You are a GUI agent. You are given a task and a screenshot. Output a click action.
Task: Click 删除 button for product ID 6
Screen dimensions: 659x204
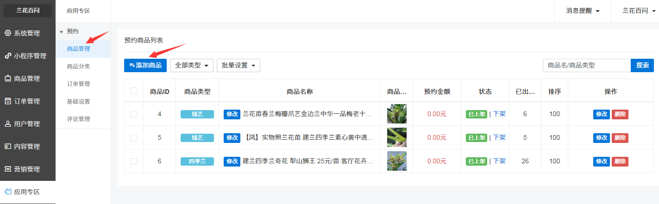(x=620, y=161)
